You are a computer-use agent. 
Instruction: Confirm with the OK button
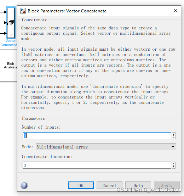pyautogui.click(x=81, y=185)
